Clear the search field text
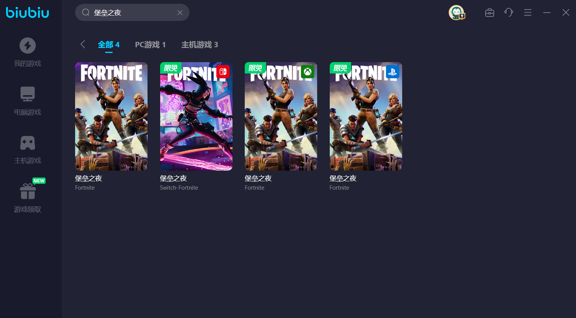This screenshot has width=576, height=318. click(180, 13)
